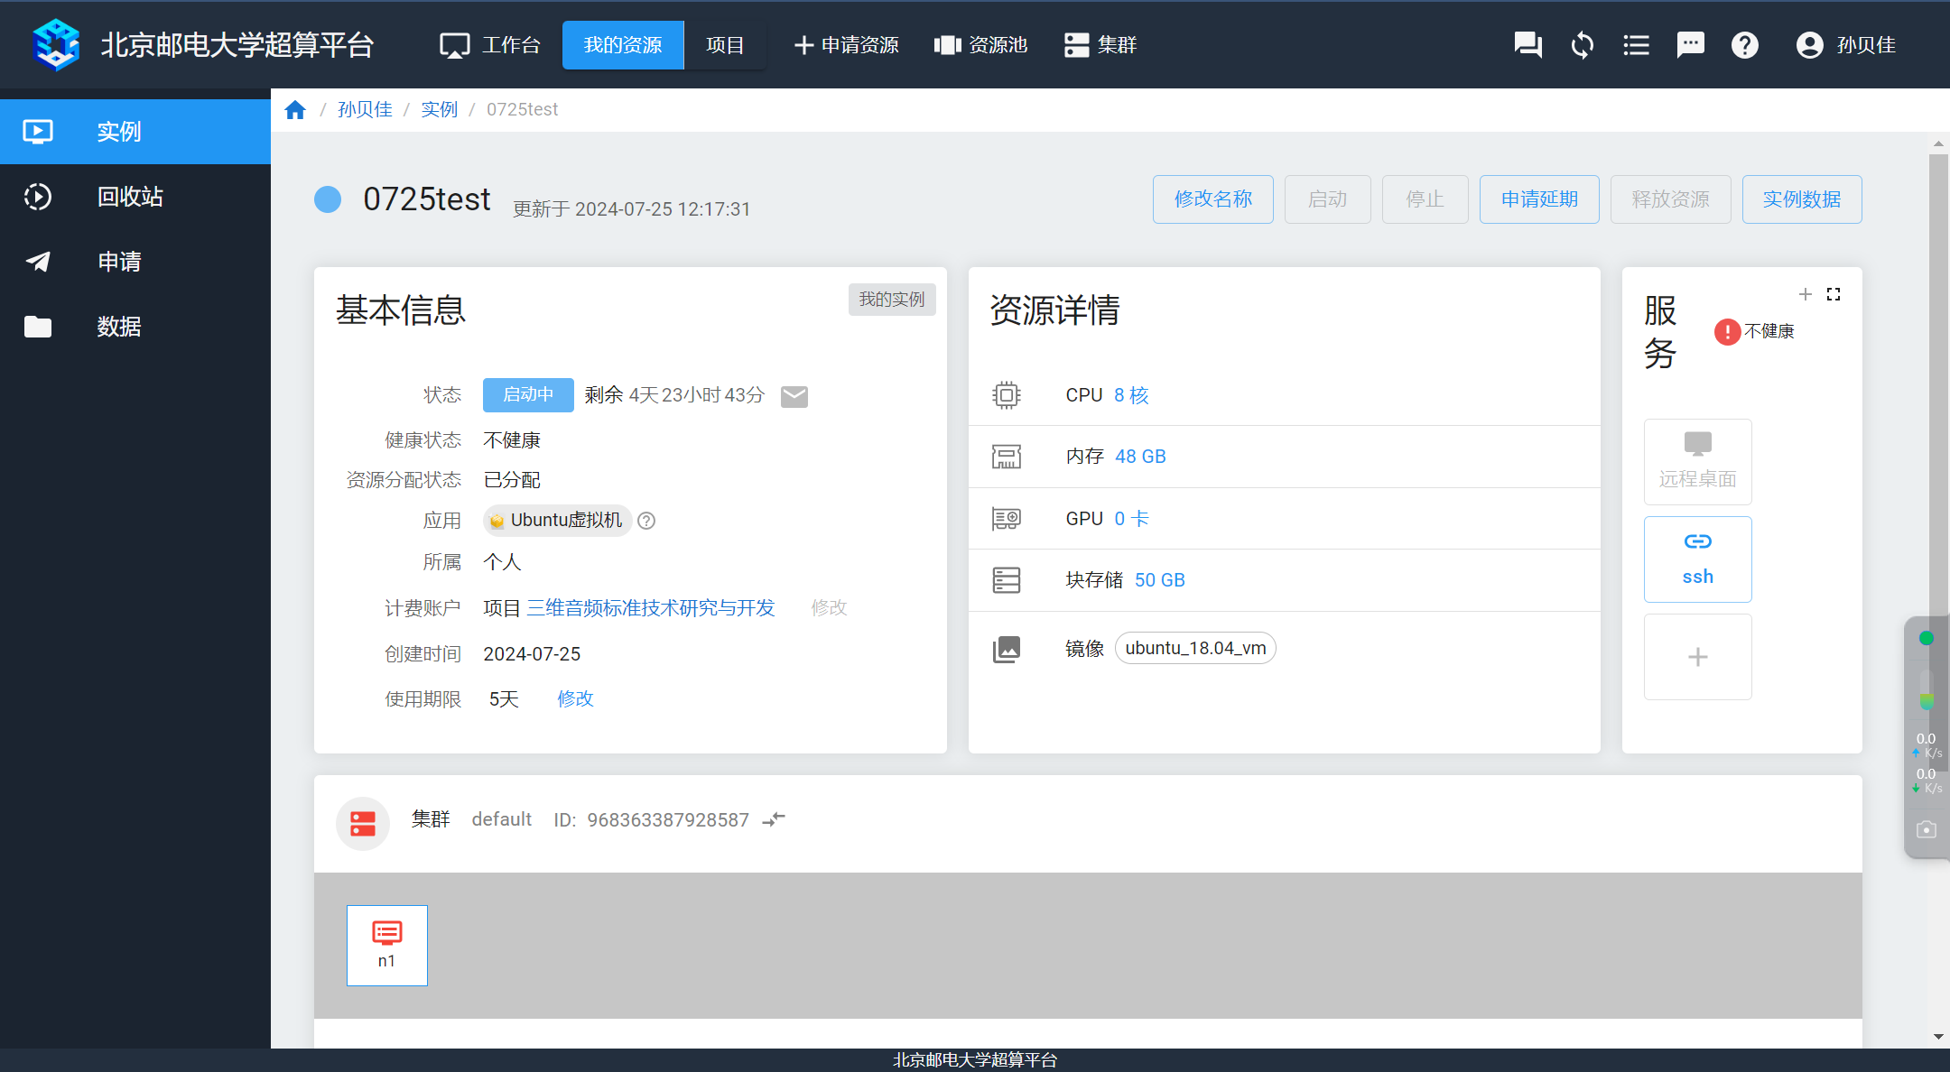Click the red cluster server icon

pos(363,824)
